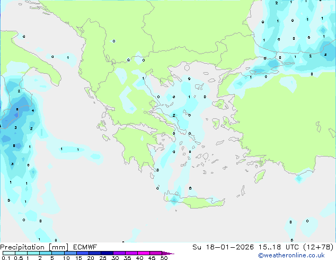This screenshot has width=336, height=260.
Task: Click the island of Rhodes on map
Action: (x=260, y=176)
